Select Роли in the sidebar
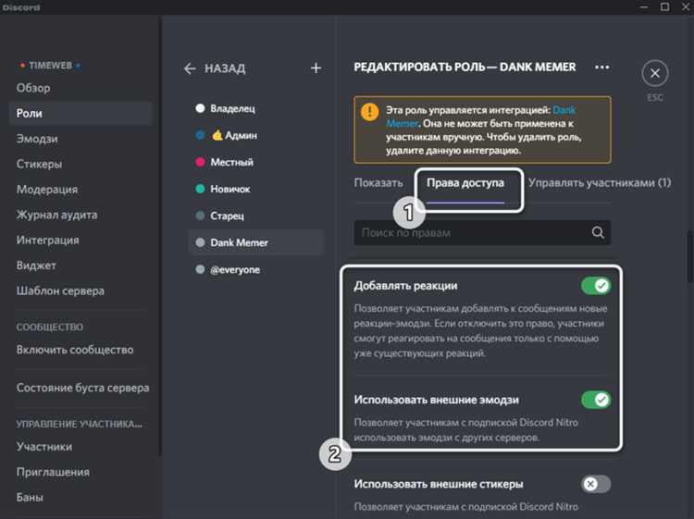This screenshot has width=694, height=519. click(81, 113)
